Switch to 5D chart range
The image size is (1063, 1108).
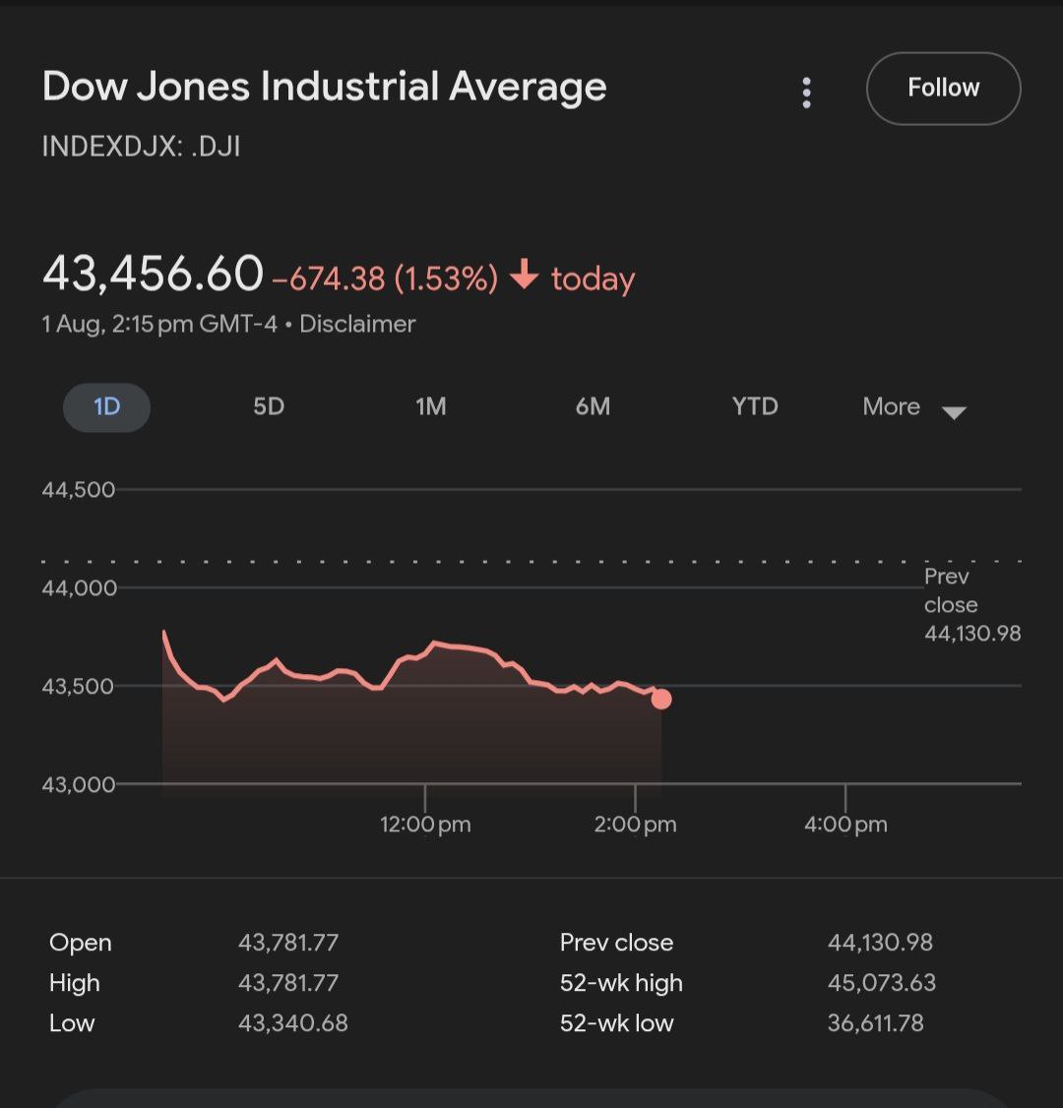click(268, 406)
